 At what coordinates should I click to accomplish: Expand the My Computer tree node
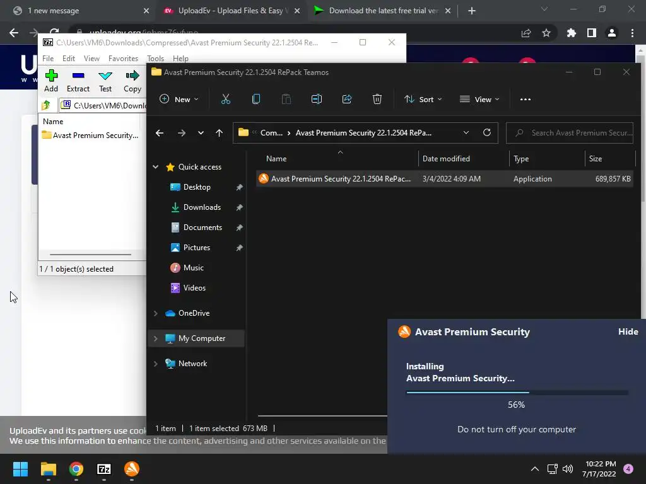155,338
